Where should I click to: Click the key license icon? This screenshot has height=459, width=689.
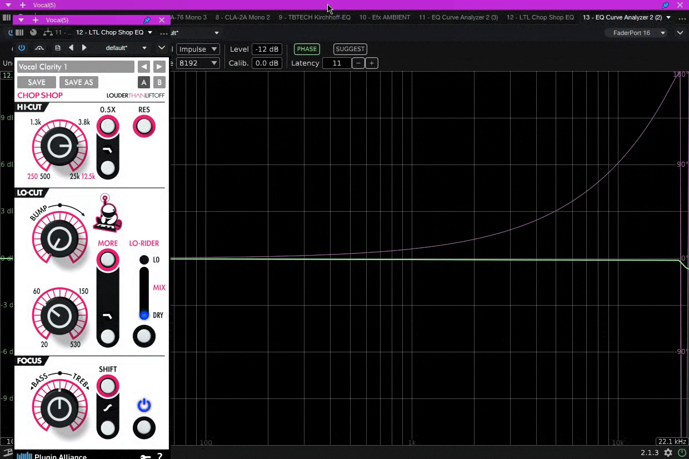point(145,457)
